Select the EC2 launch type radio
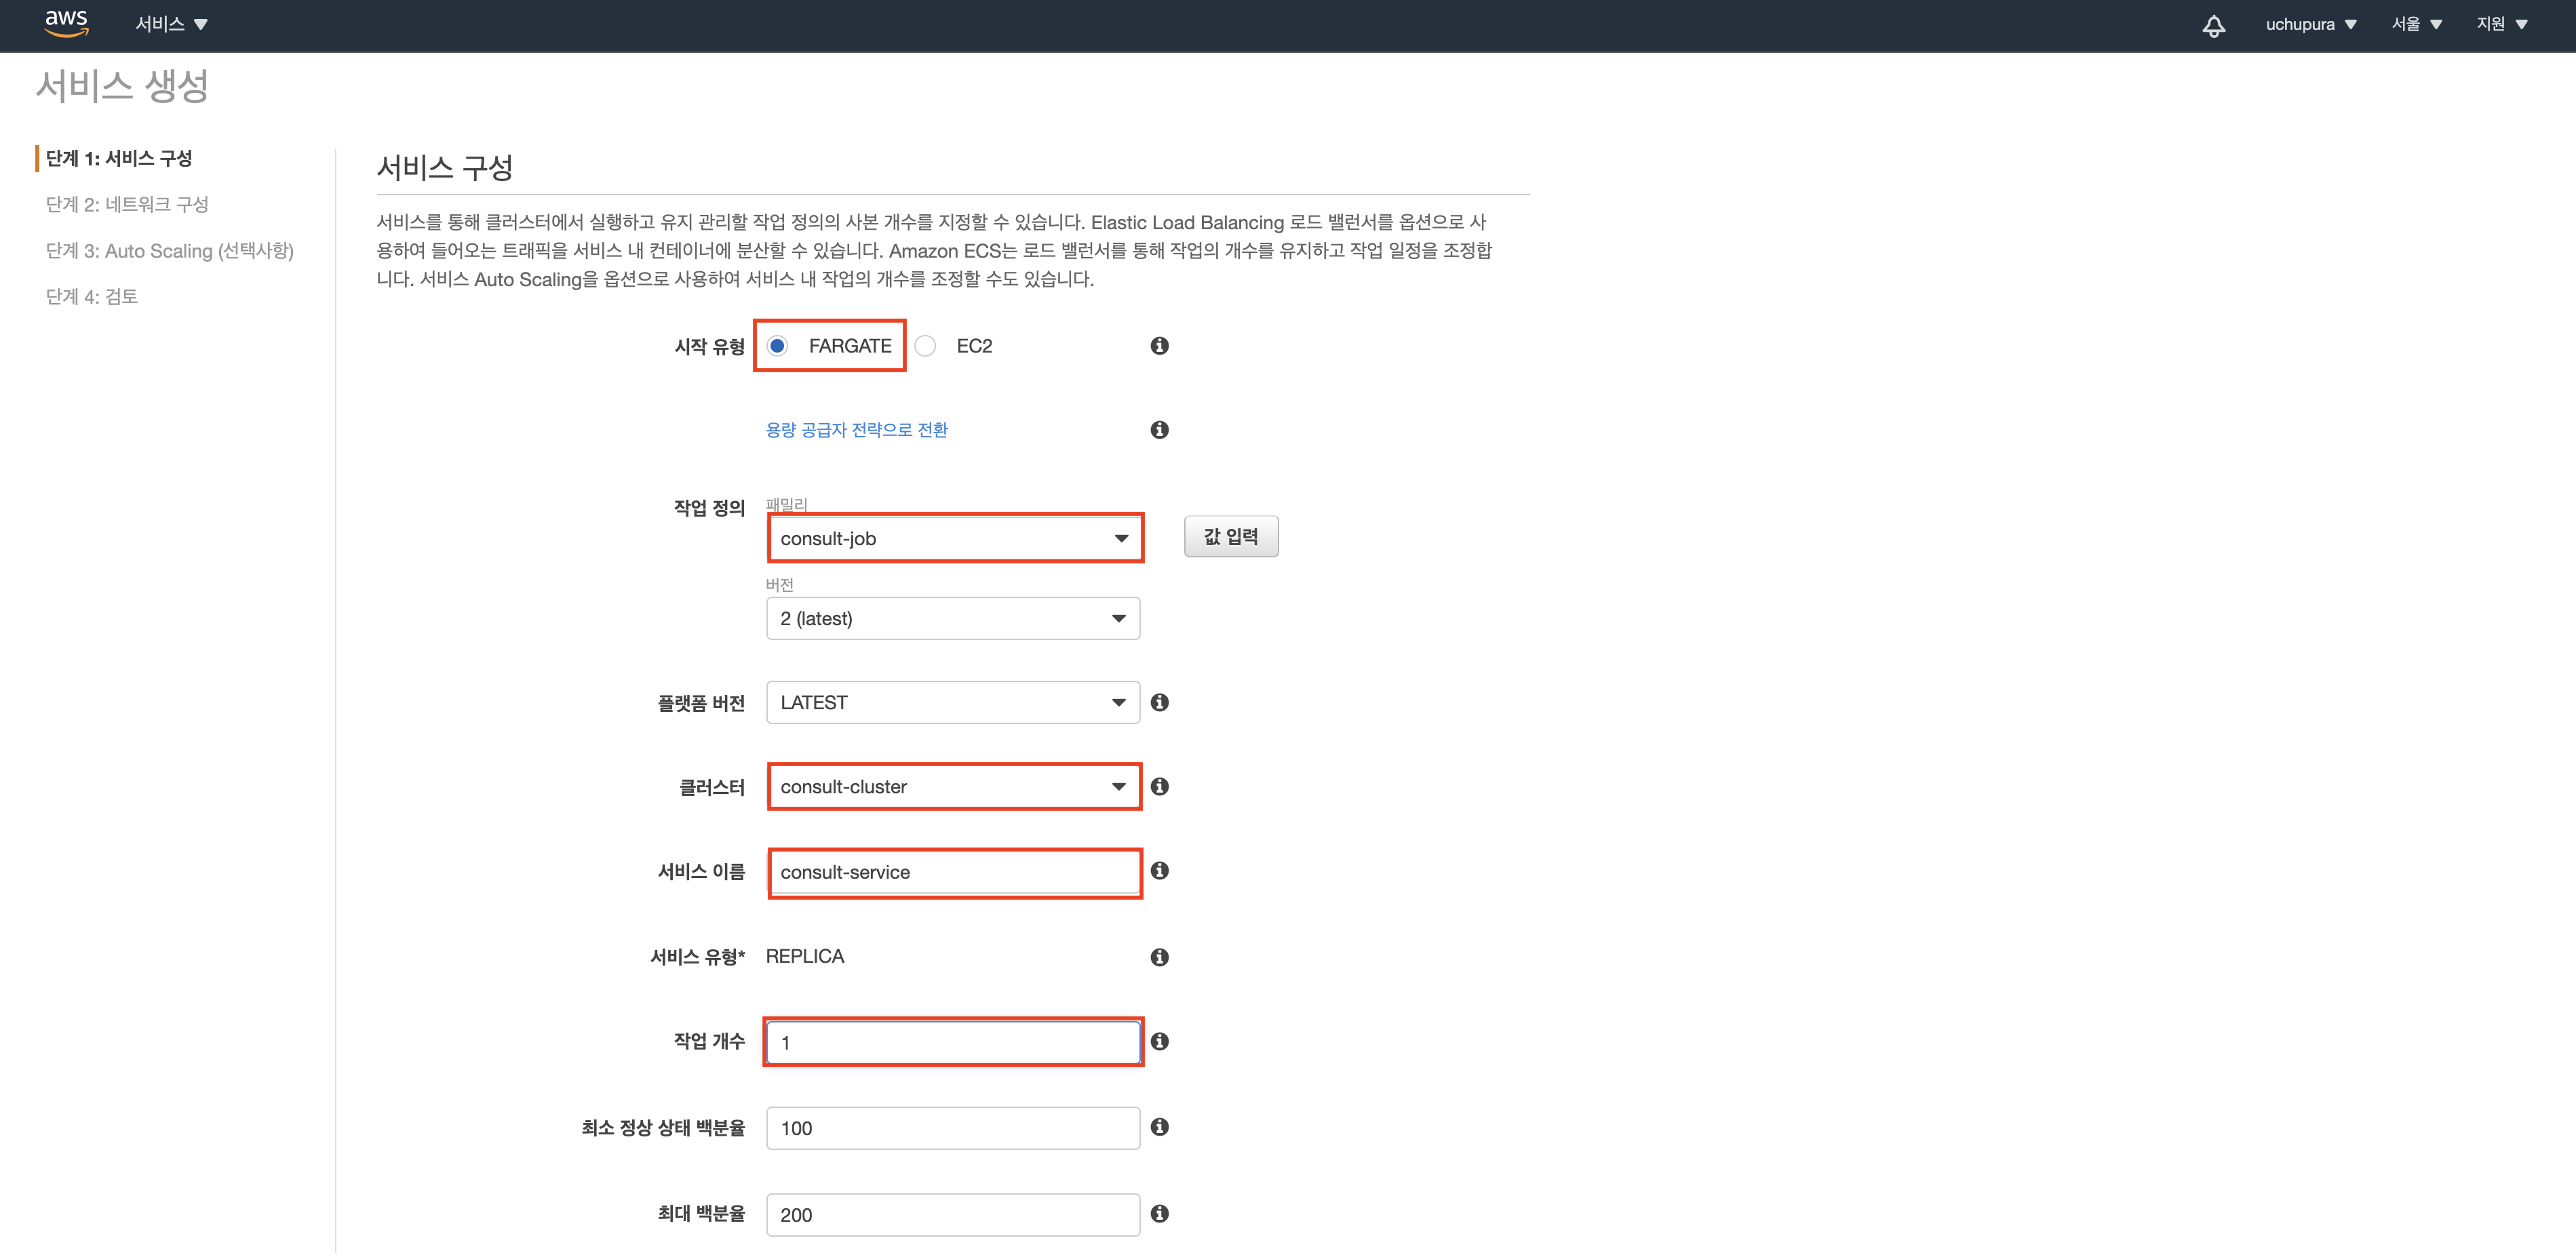Screen dimensions: 2576x1253 coord(926,346)
